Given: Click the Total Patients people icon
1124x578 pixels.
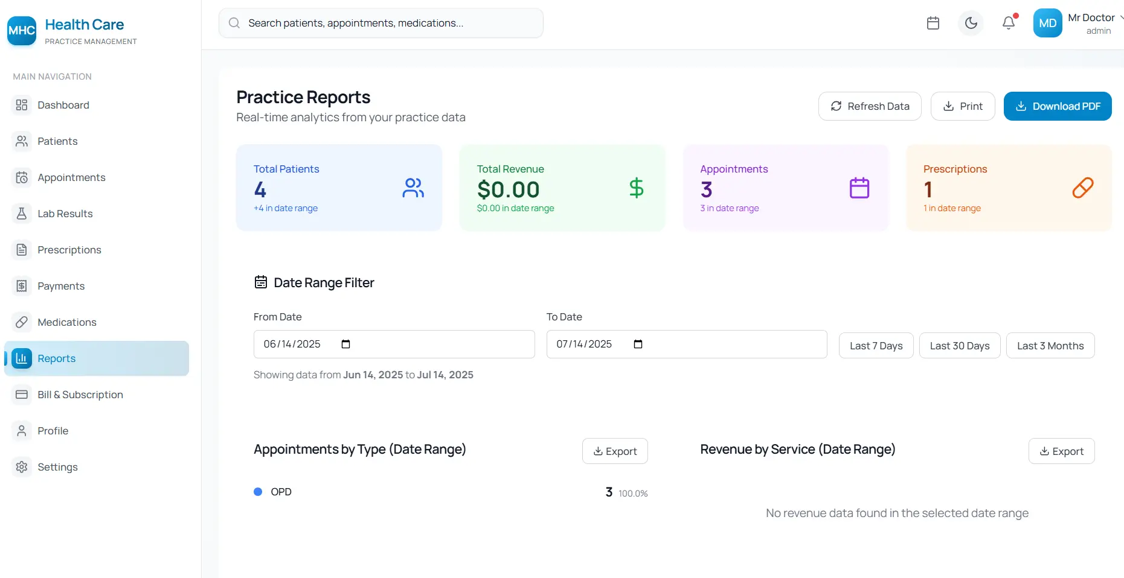Looking at the screenshot, I should pyautogui.click(x=414, y=188).
